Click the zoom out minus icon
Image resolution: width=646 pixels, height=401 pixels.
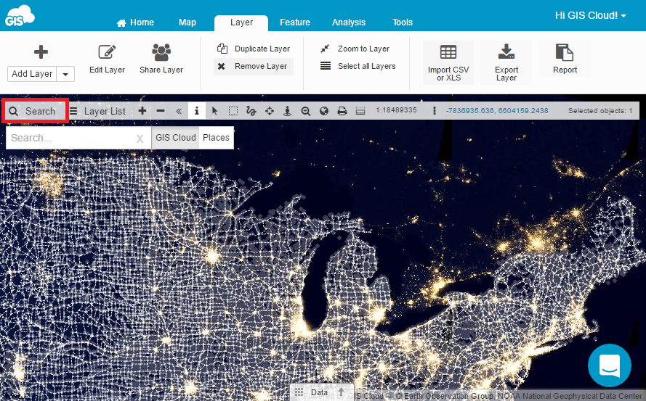tap(161, 111)
